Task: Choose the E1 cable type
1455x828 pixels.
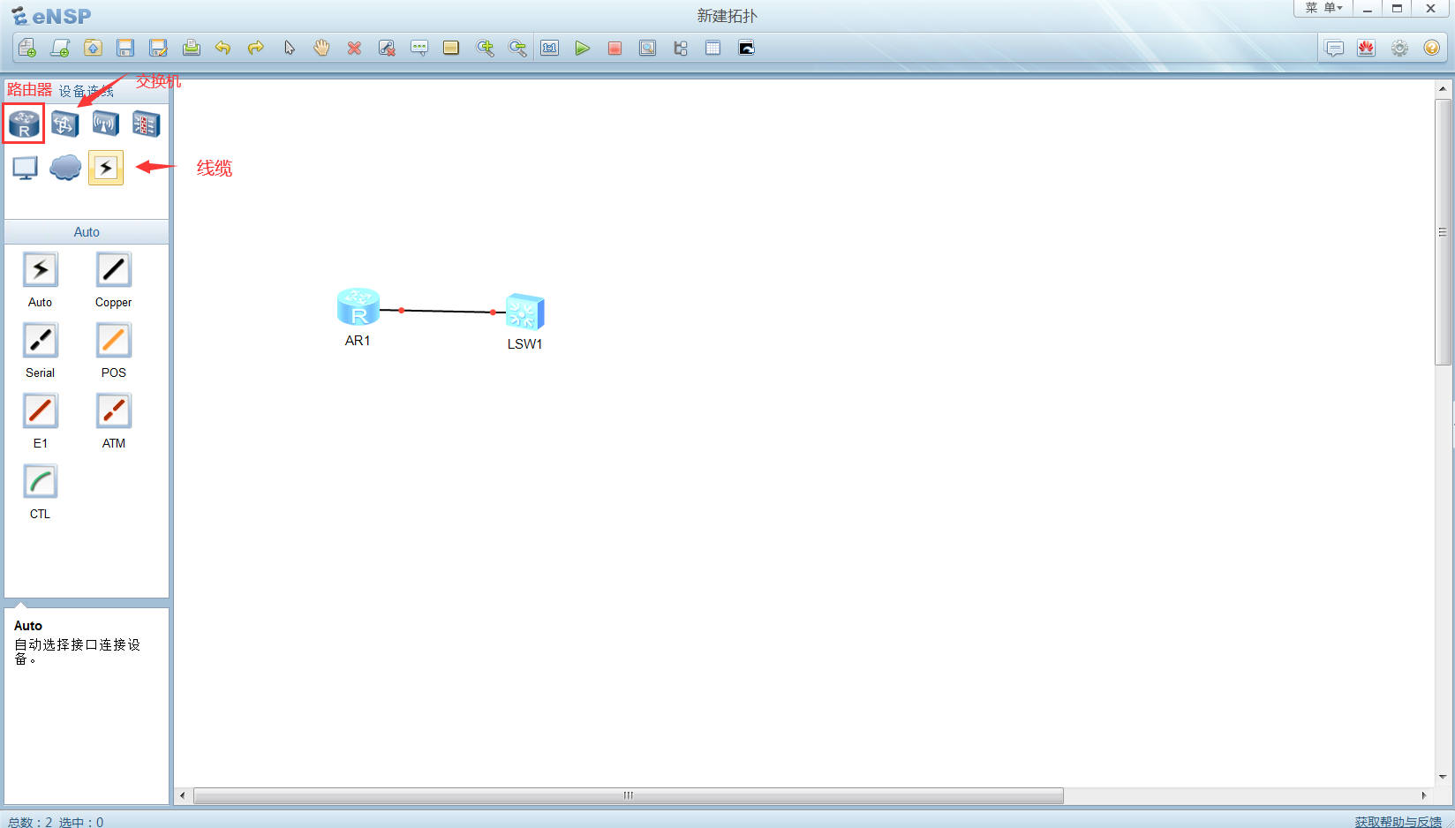Action: 41,411
